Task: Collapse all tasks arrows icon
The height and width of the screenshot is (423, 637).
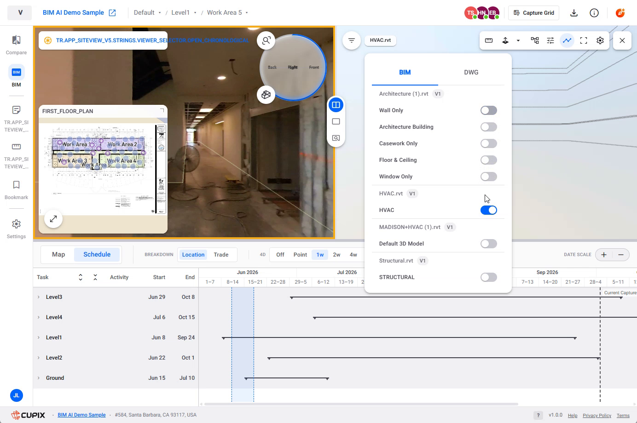Action: [x=95, y=277]
